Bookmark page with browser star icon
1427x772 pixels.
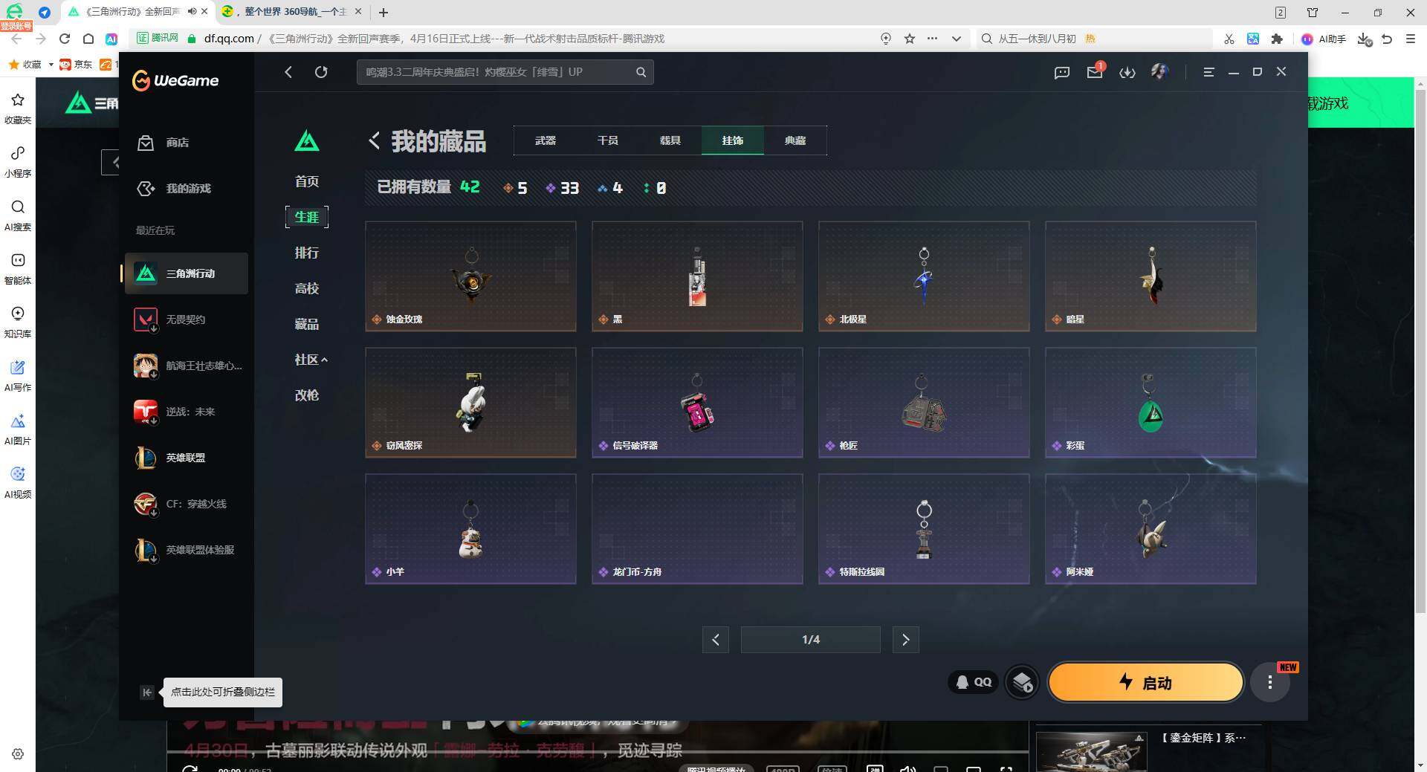tap(909, 39)
